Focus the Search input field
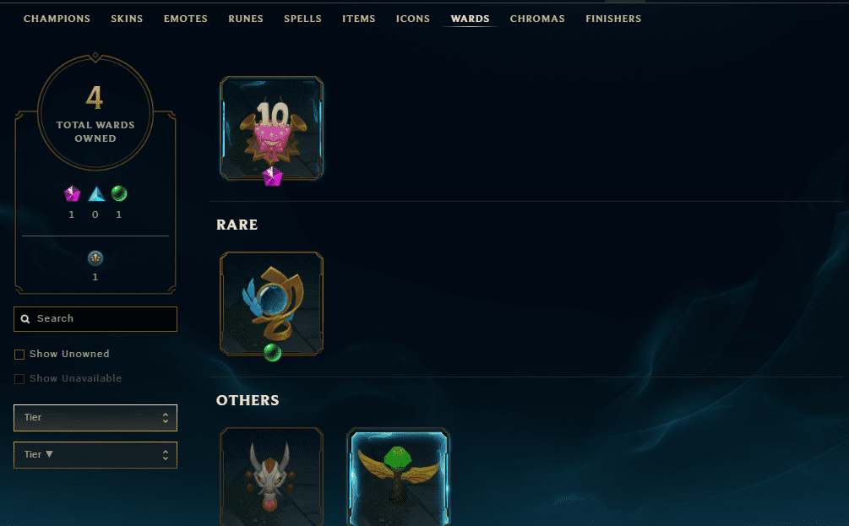 tap(95, 319)
